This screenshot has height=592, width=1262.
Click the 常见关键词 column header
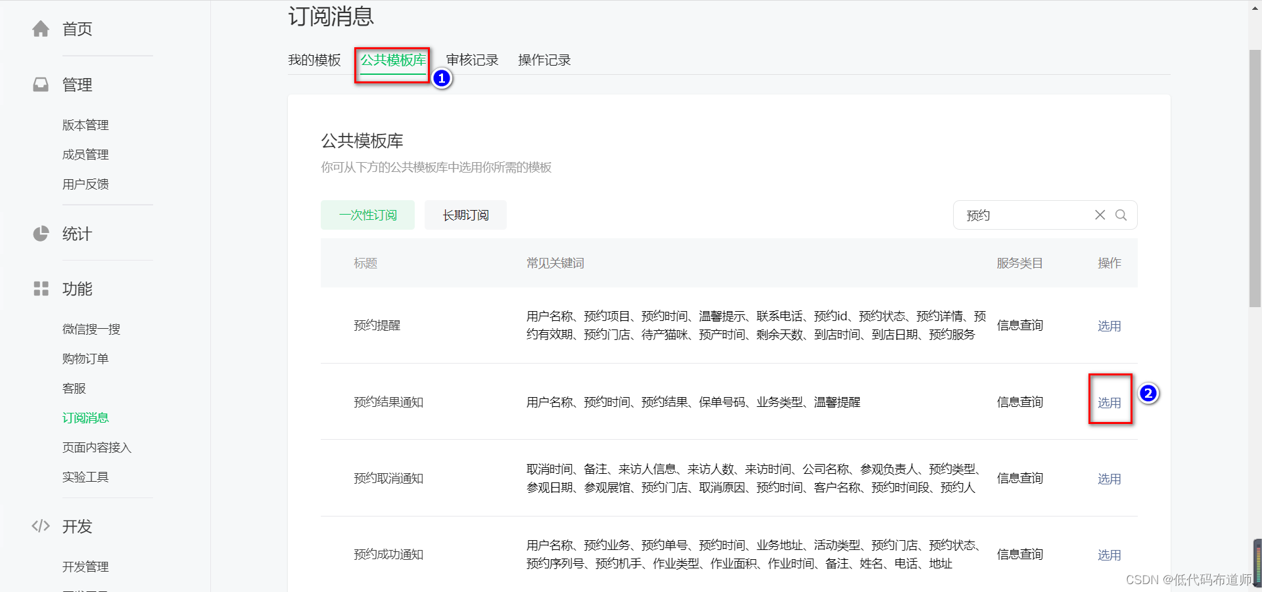555,263
